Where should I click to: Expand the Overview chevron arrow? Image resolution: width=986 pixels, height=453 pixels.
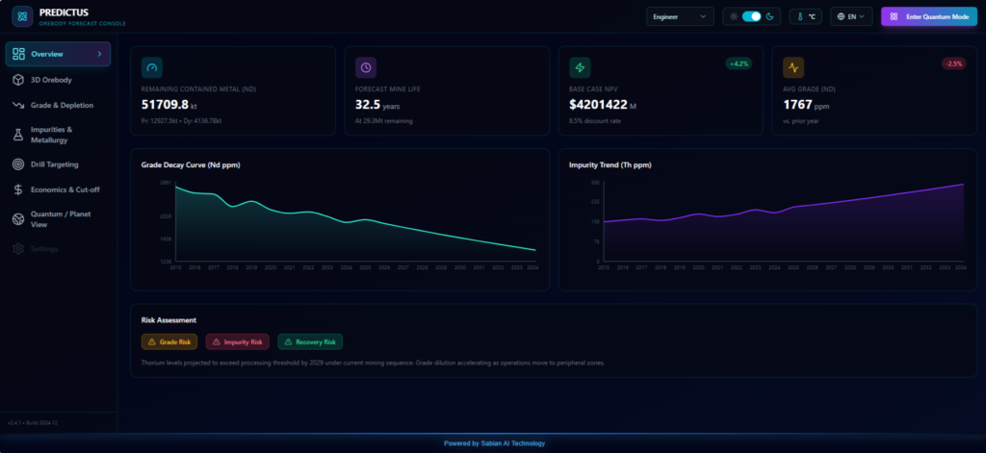99,54
